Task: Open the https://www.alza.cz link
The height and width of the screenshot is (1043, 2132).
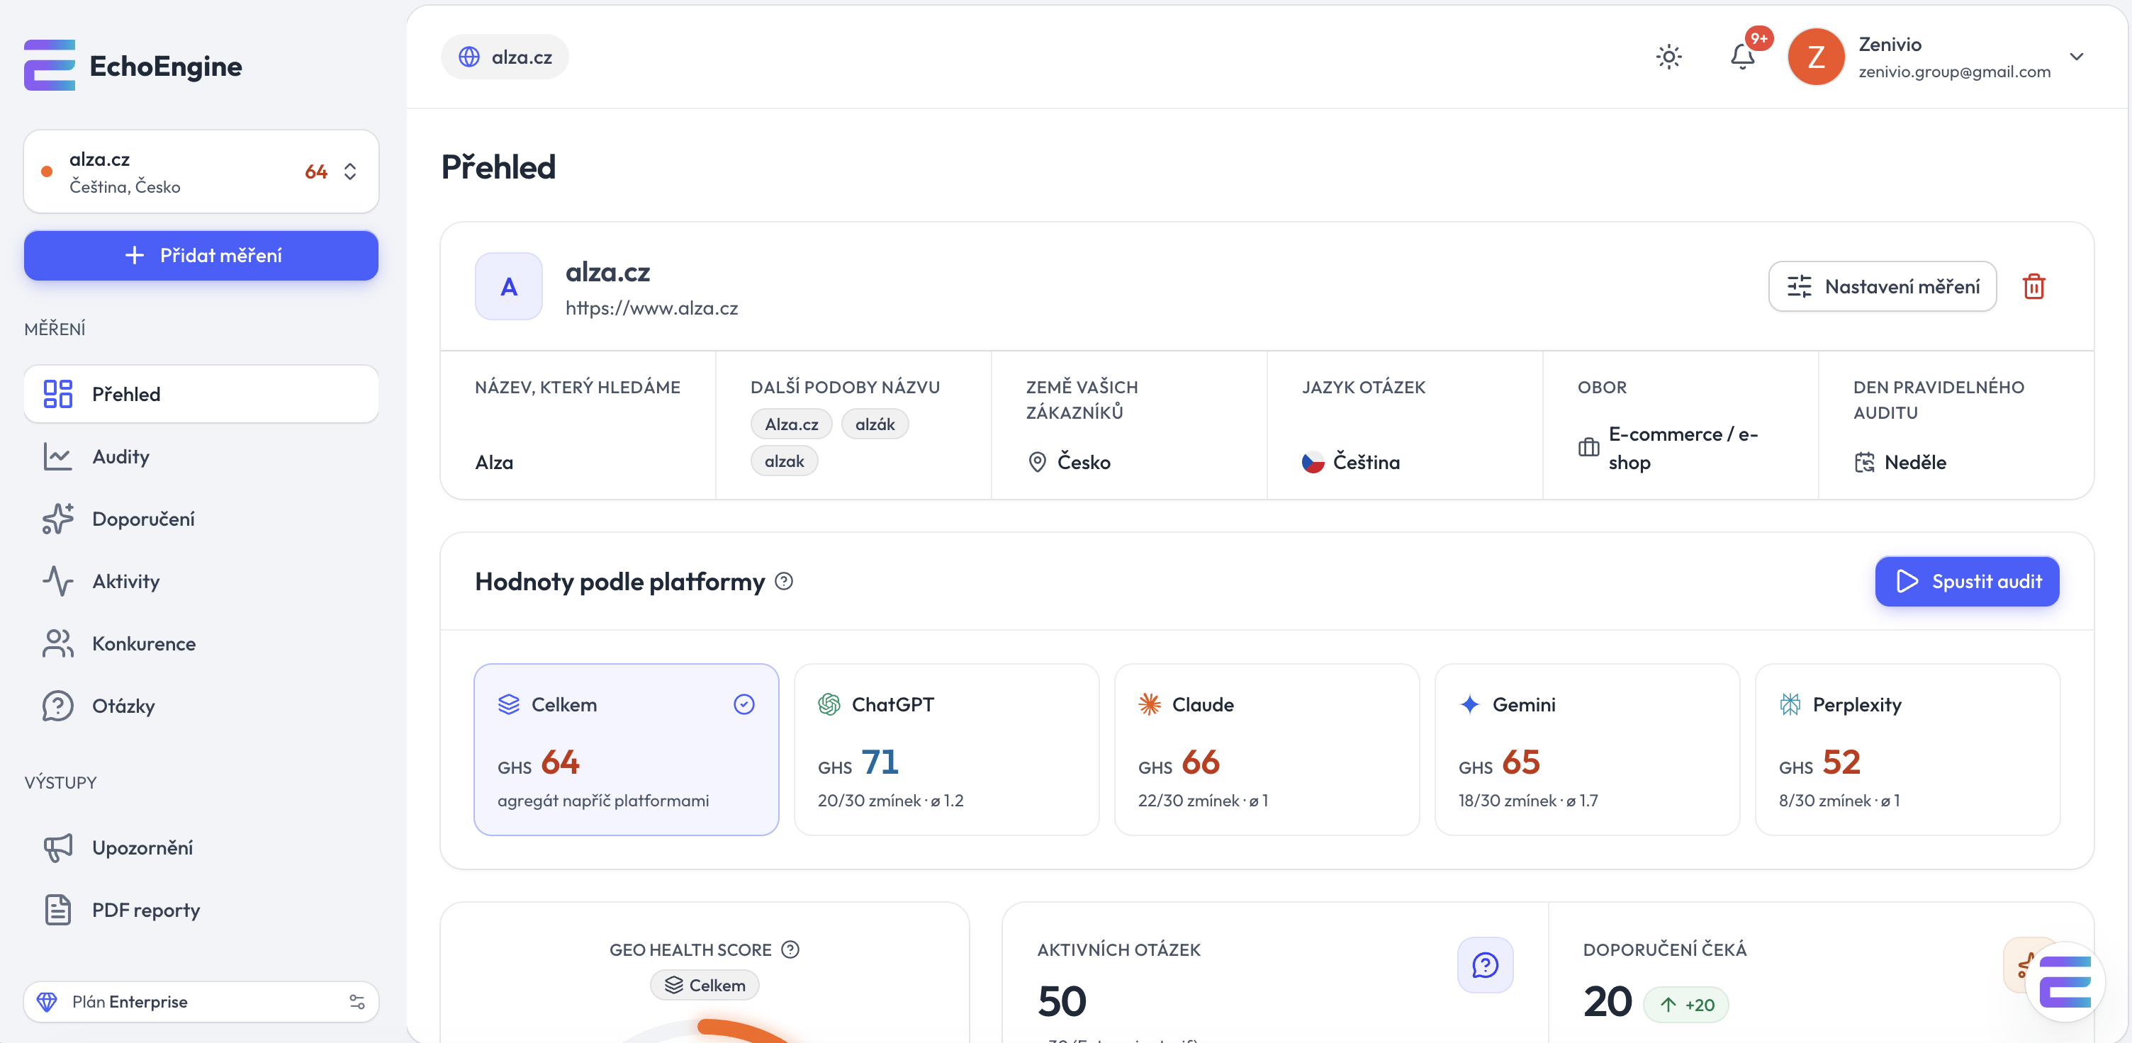Action: point(651,308)
